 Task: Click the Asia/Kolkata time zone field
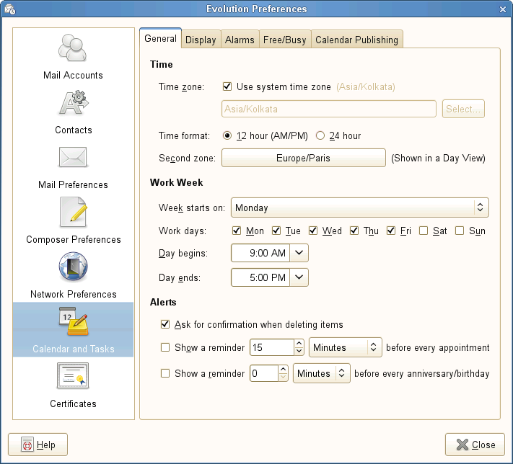pos(329,109)
